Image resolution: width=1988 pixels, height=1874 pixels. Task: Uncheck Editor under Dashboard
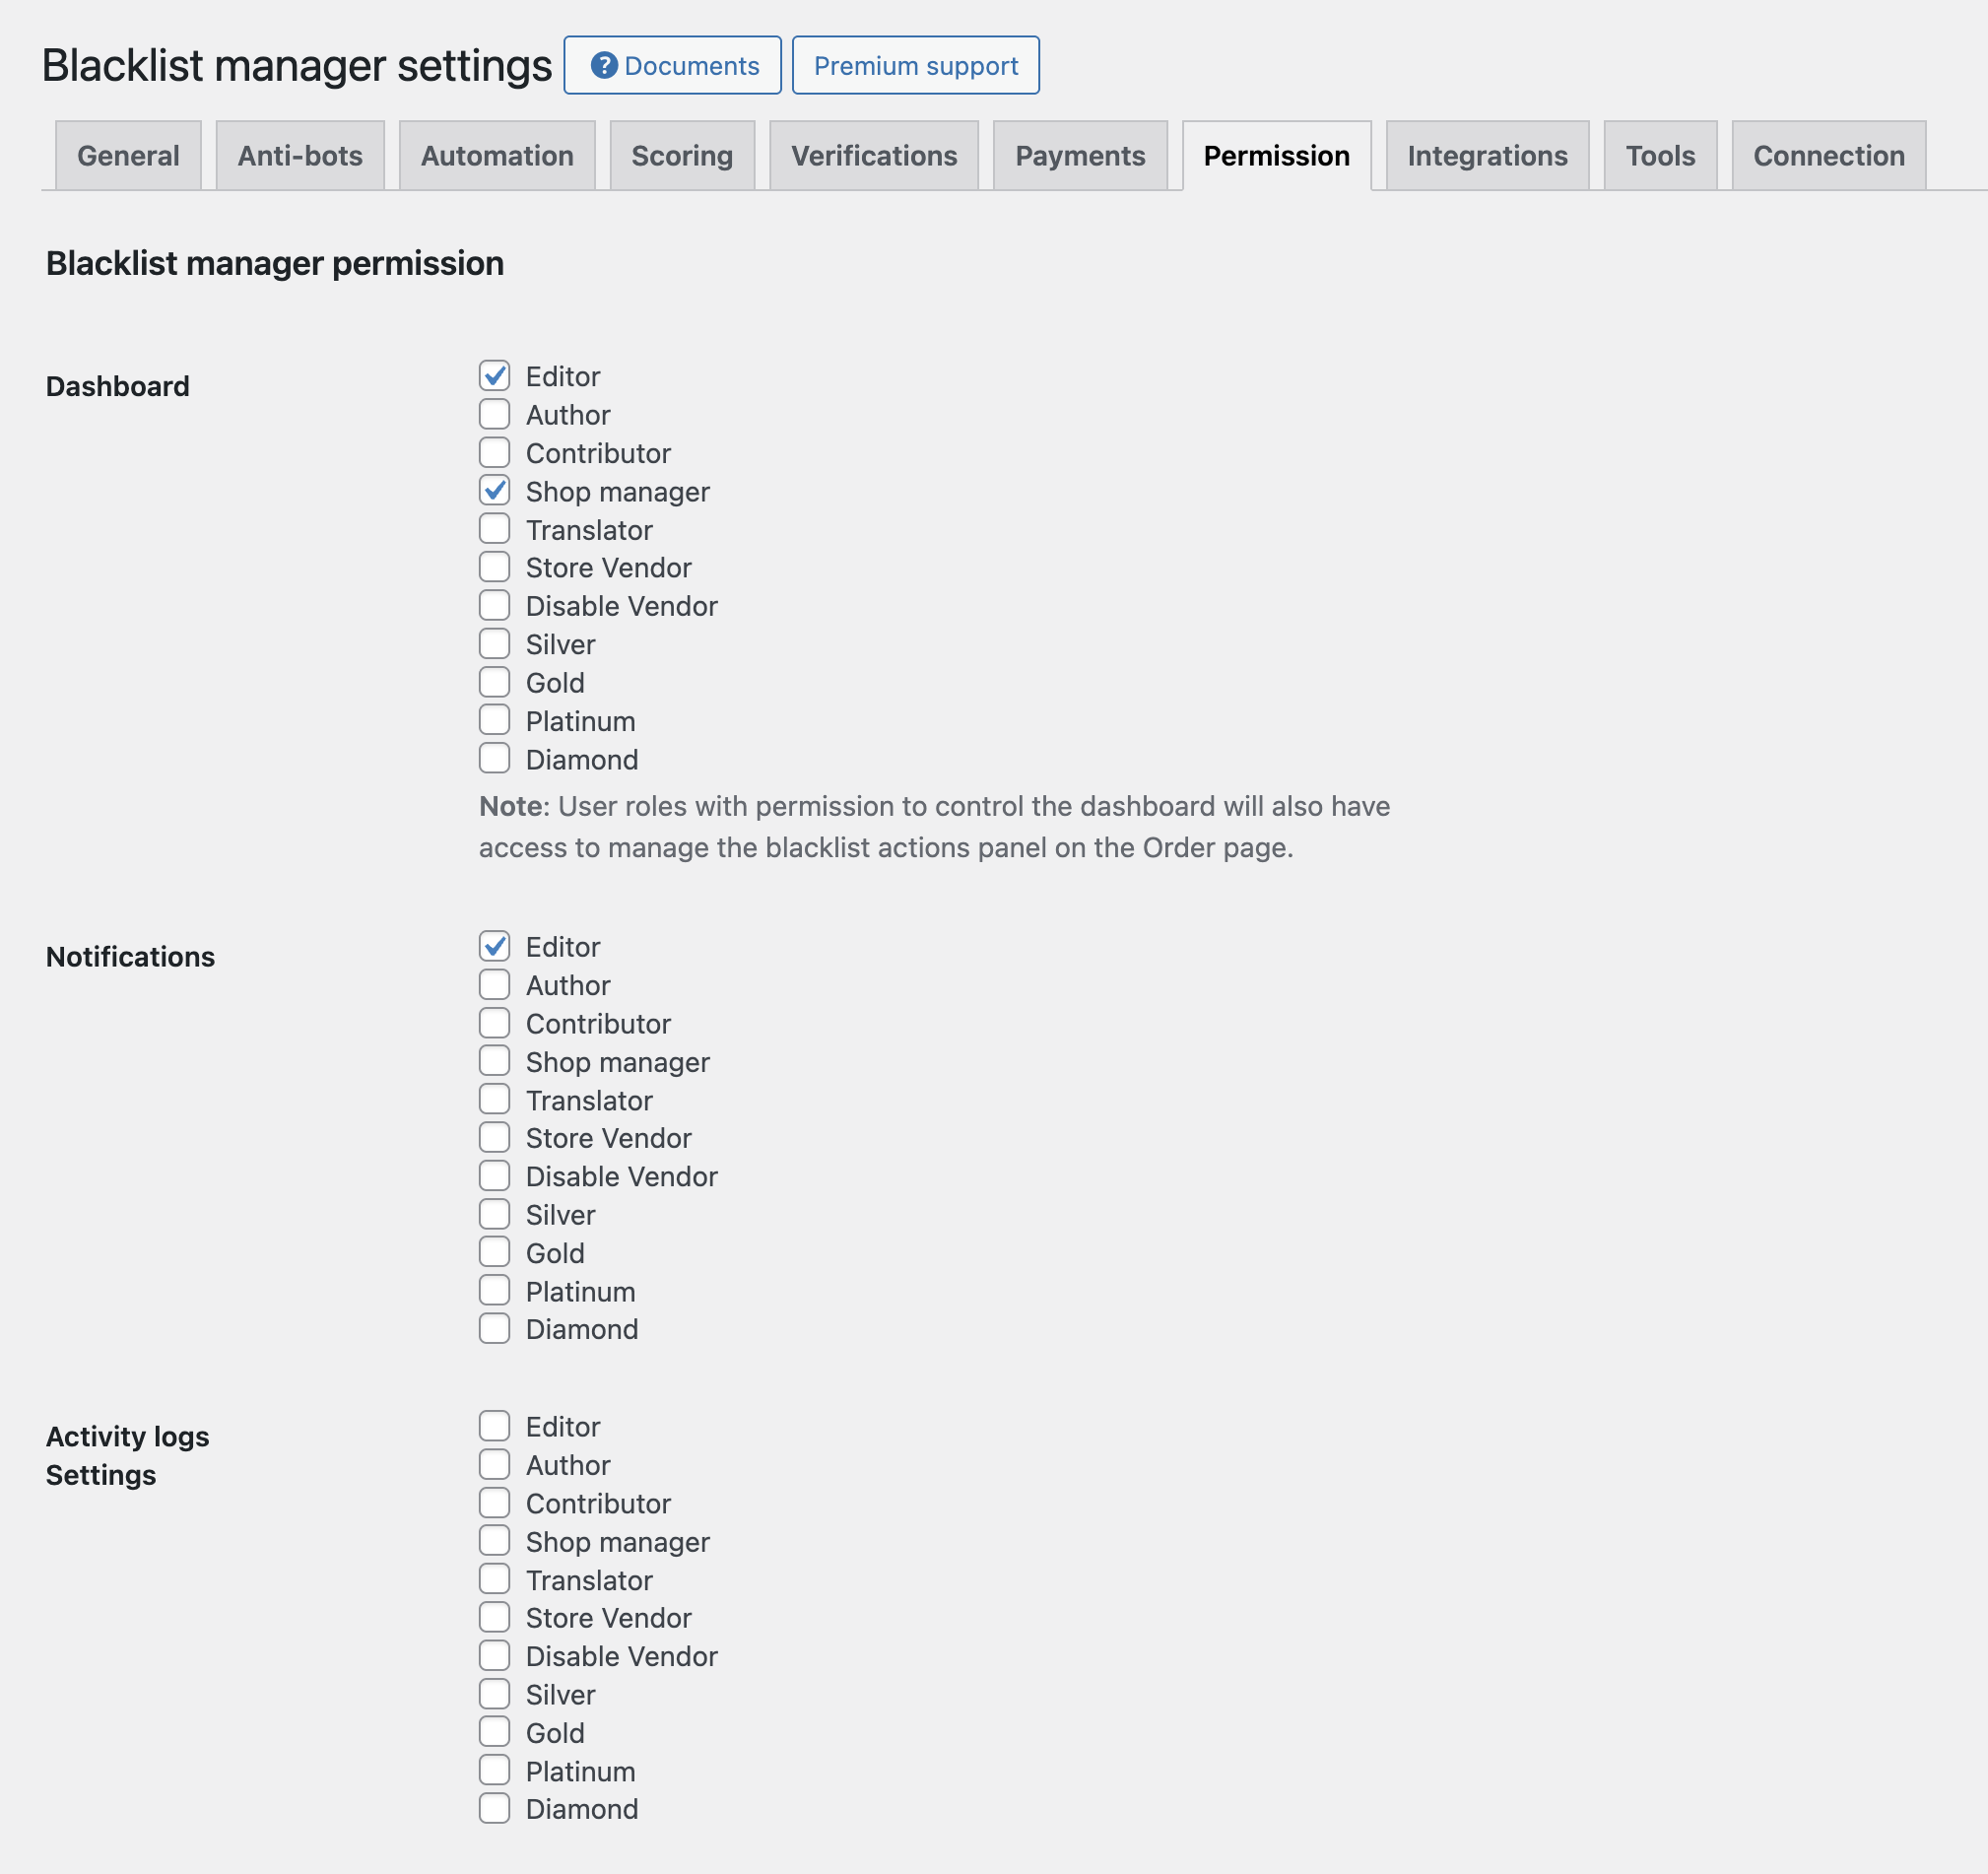494,376
